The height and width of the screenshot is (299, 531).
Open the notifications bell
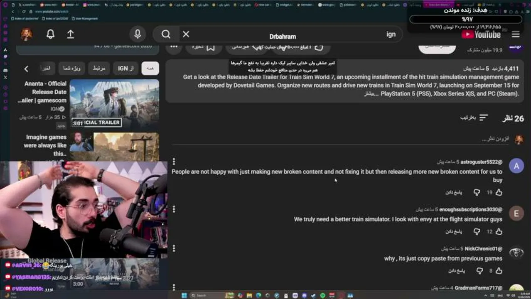click(x=50, y=34)
